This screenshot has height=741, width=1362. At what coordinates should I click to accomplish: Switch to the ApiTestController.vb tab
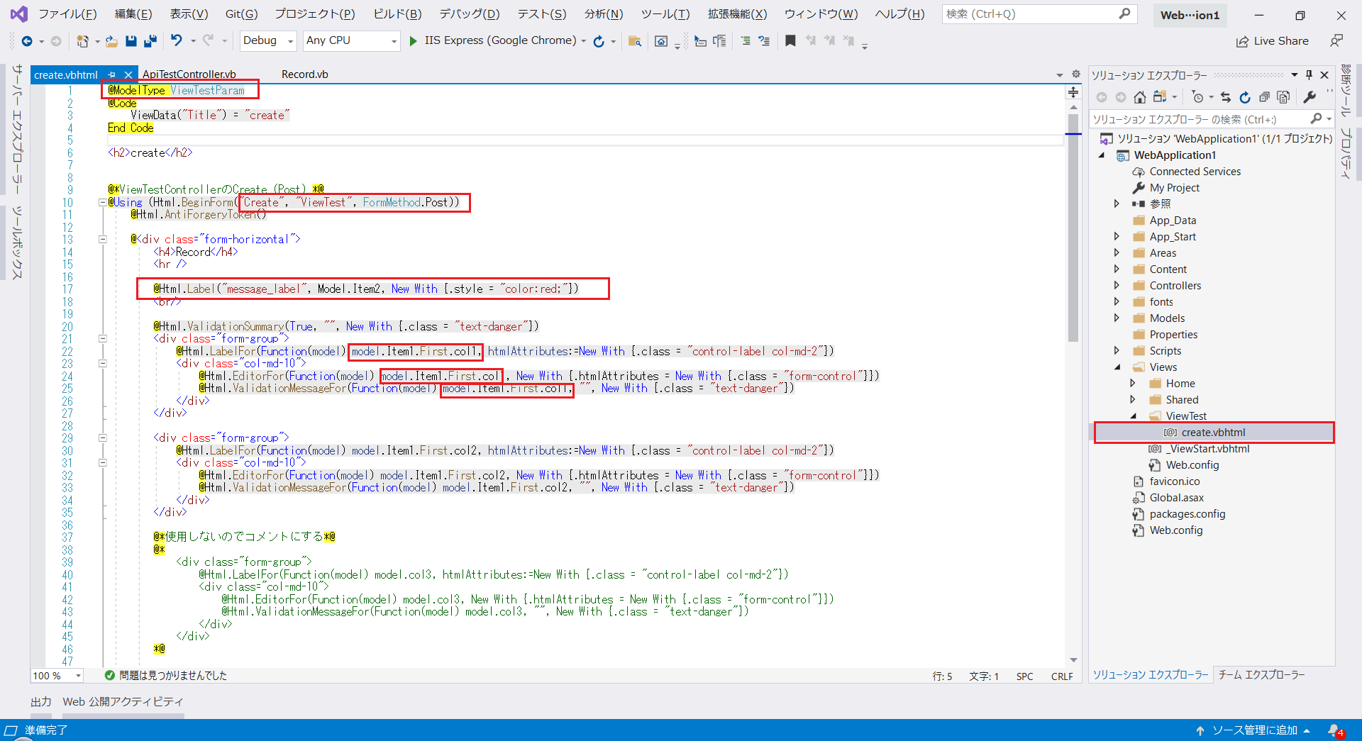(x=189, y=74)
